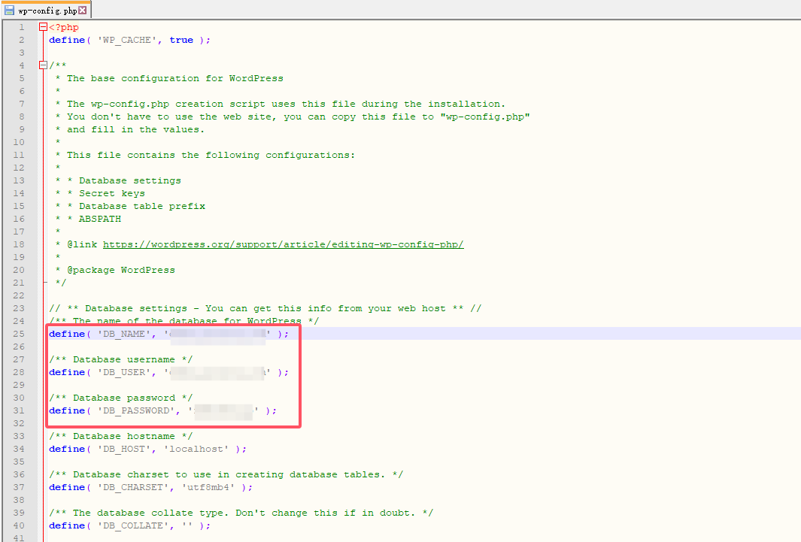Click 'DB_NAME' constant on line 25

(123, 335)
